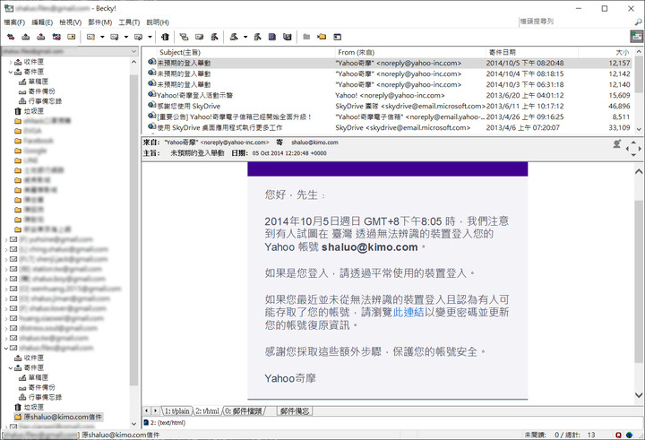Click the folder tree vertical scrollbar

(133, 243)
